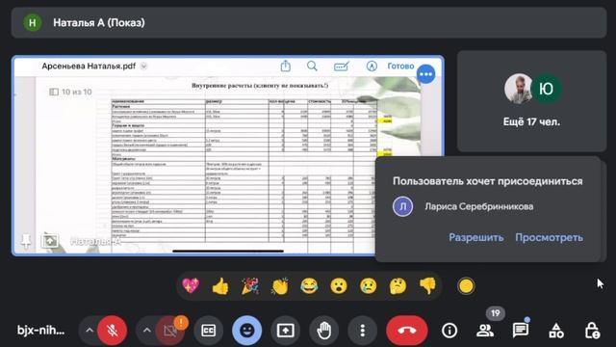Viewport: 616px width, 347px height.
Task: Click the participant photo avatar in the tile
Action: tap(518, 89)
